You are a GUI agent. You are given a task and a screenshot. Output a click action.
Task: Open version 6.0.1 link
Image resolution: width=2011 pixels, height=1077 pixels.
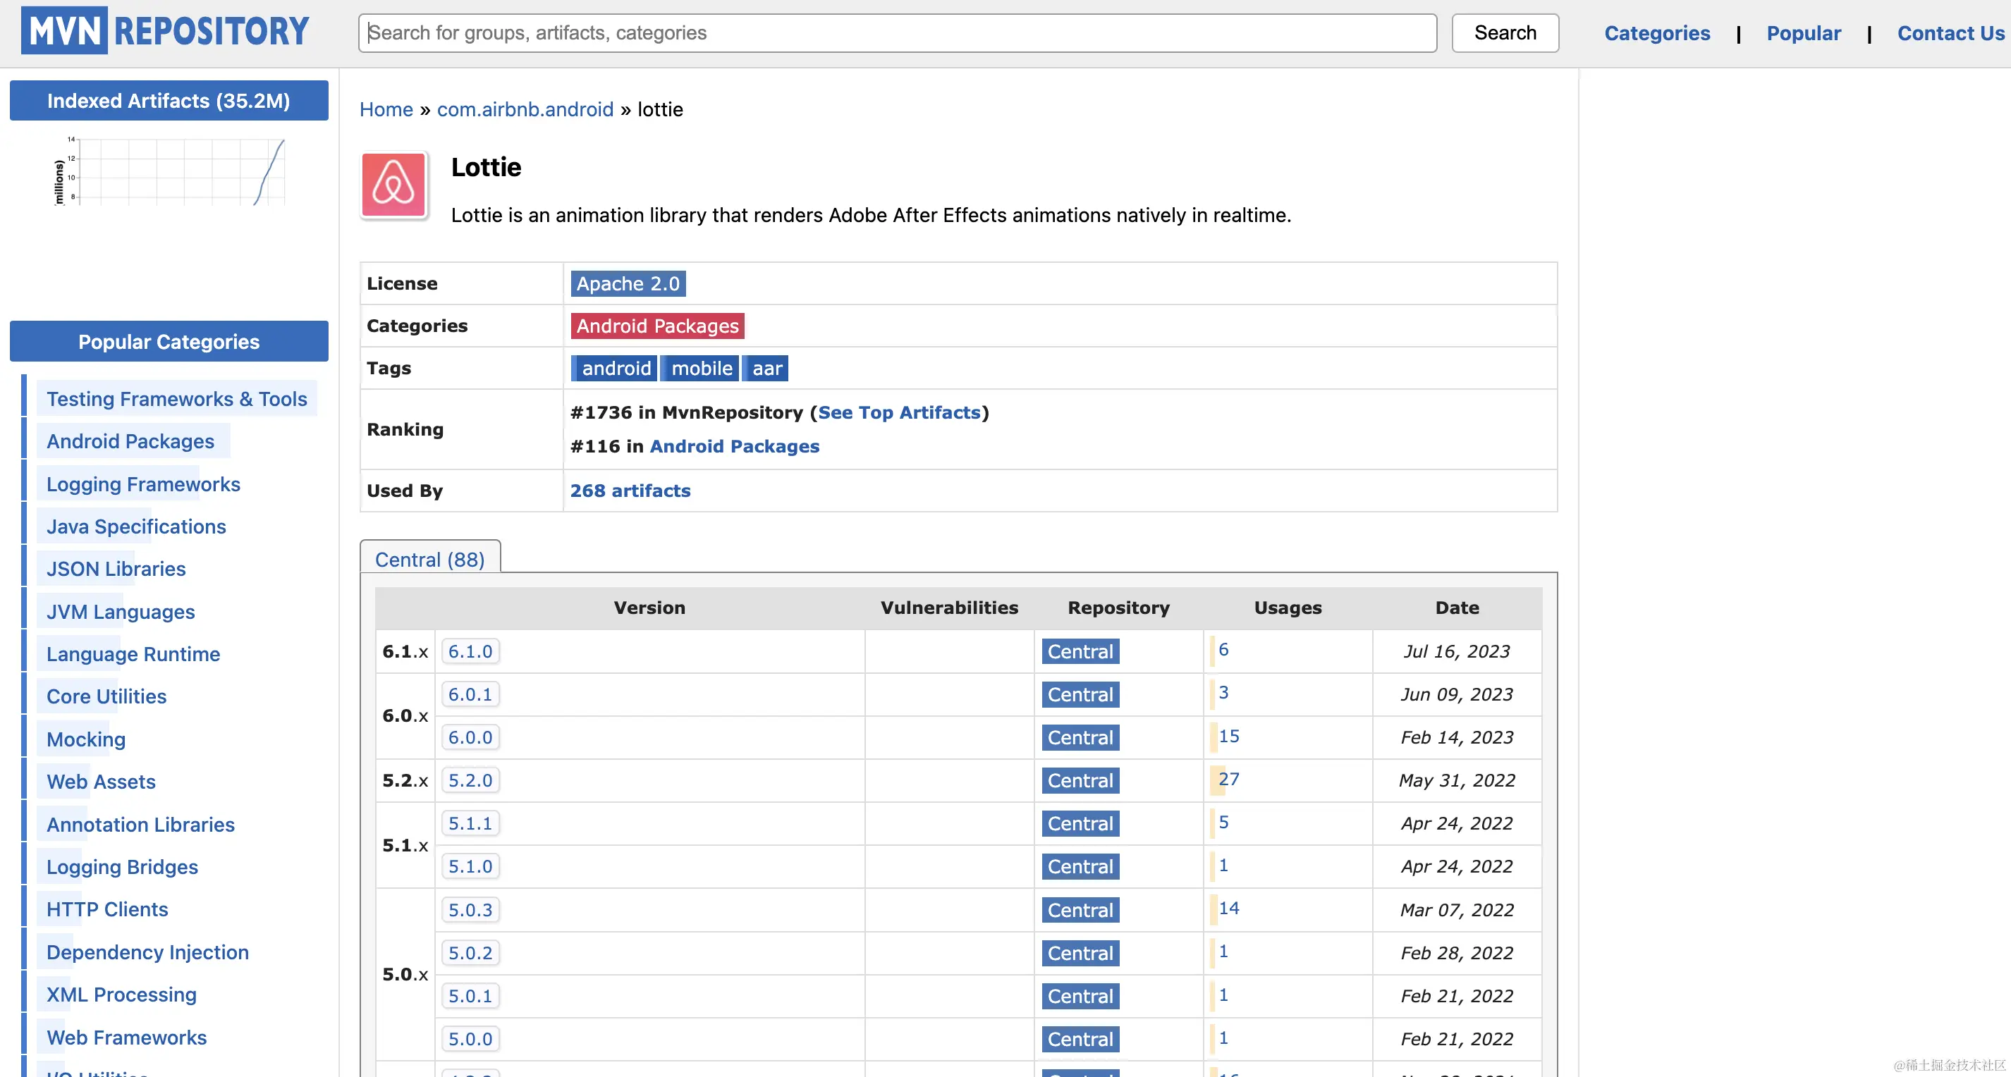click(470, 694)
